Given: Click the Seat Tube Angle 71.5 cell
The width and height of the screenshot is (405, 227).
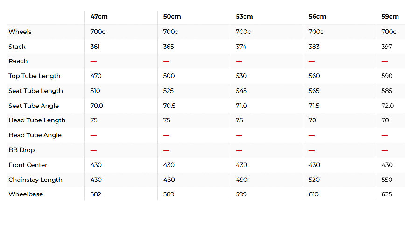Looking at the screenshot, I should 314,106.
